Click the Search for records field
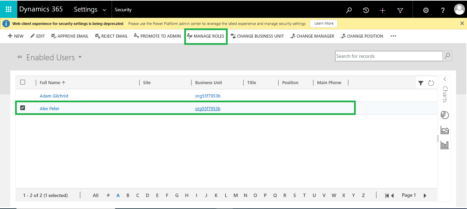Image resolution: width=467 pixels, height=209 pixels. tap(388, 56)
